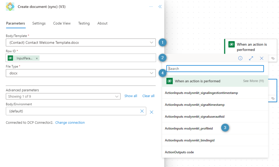279x167 pixels.
Task: Open the Code View tab
Action: [x=62, y=23]
